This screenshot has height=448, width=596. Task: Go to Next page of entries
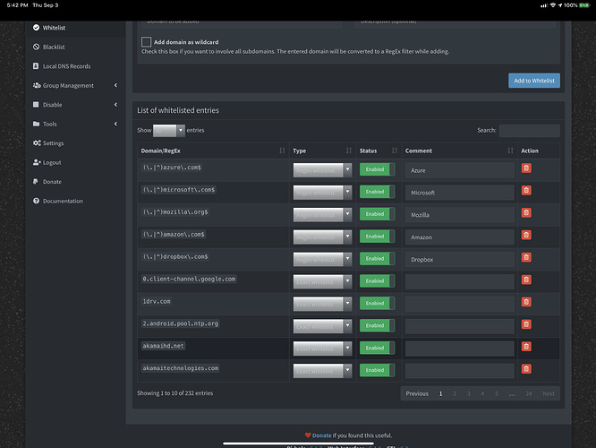point(548,393)
